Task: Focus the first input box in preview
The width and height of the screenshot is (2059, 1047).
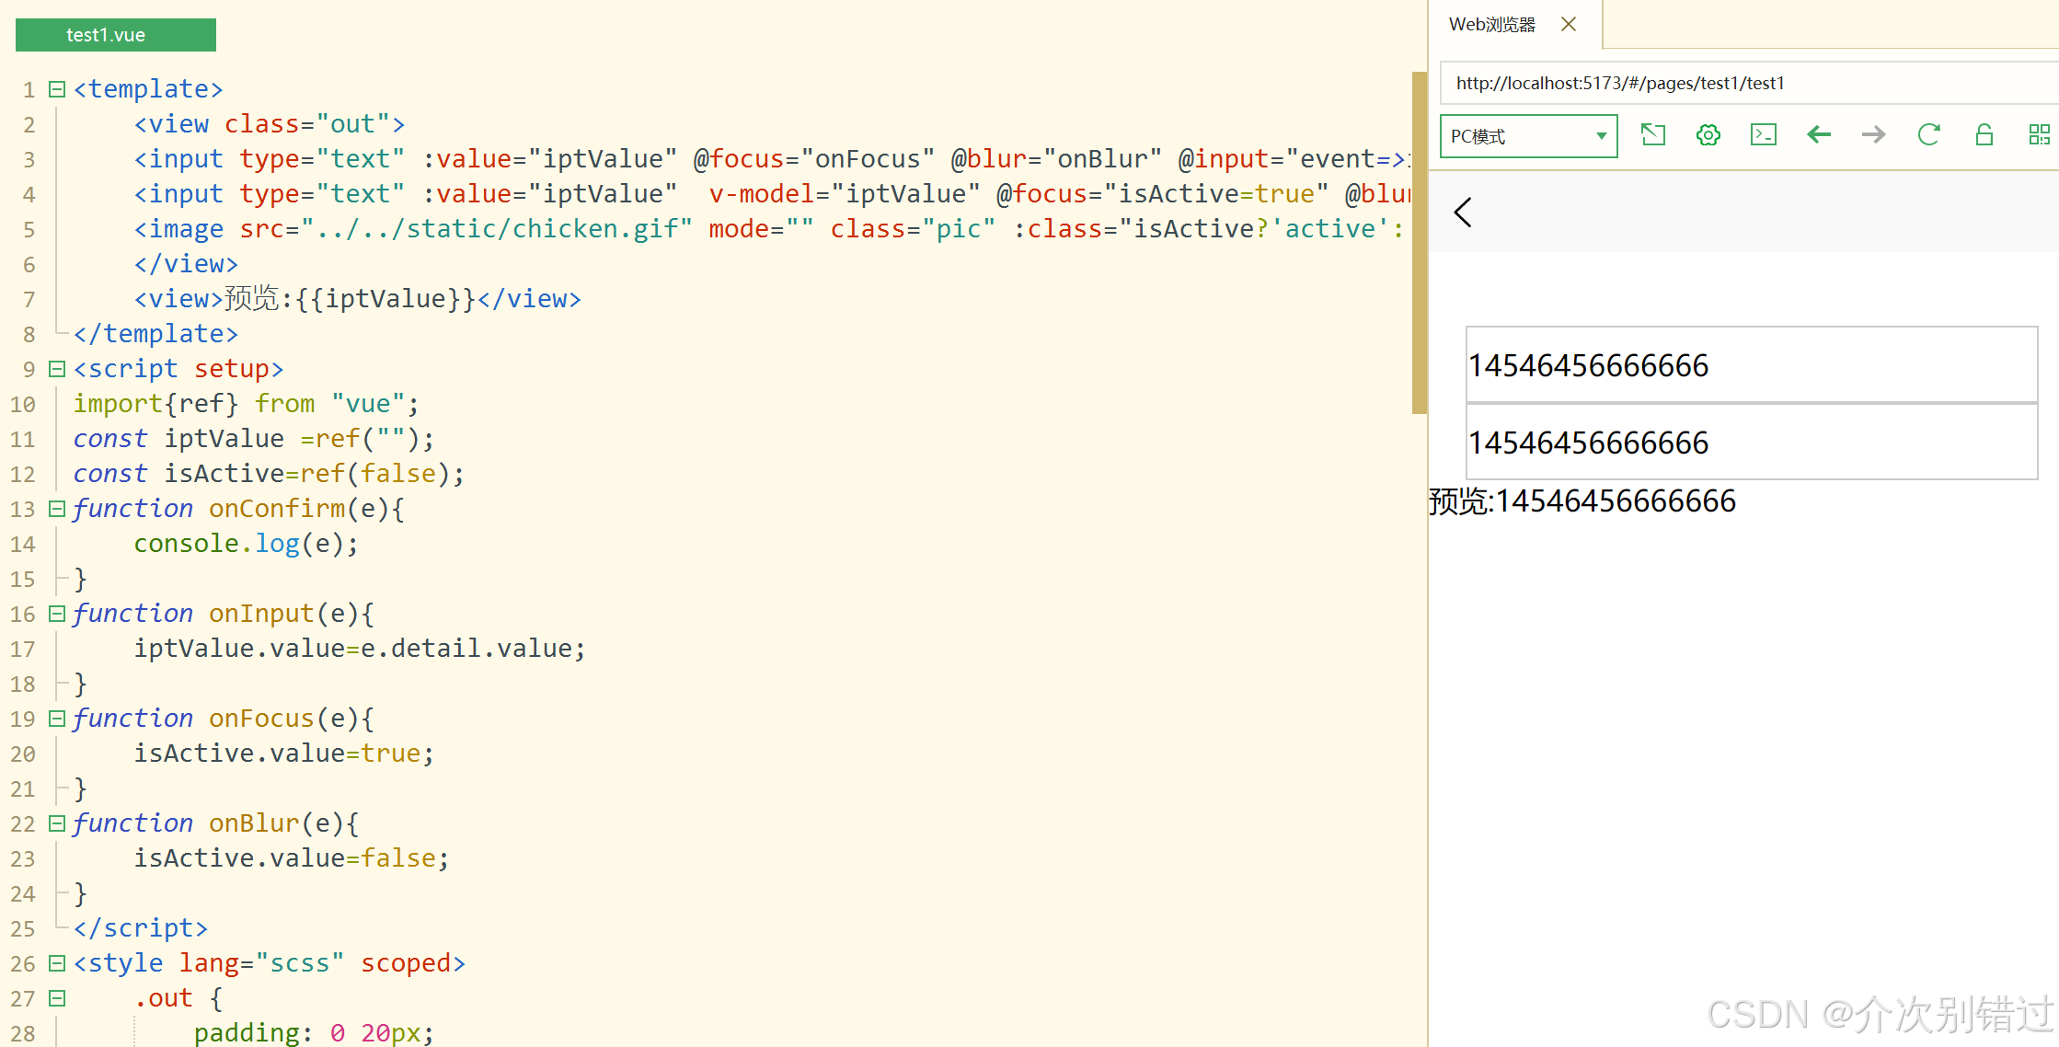Action: click(x=1751, y=365)
